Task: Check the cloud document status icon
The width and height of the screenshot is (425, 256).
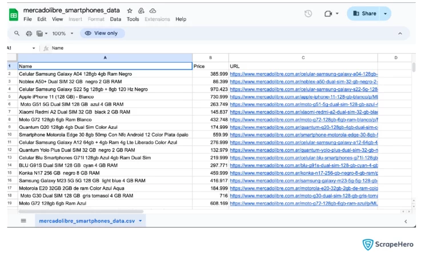Action: coord(153,11)
